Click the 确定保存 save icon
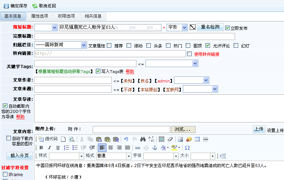 coord(6,6)
